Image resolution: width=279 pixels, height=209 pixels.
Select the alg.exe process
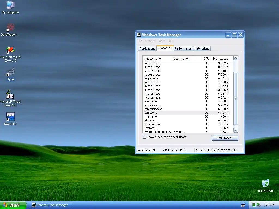(x=186, y=120)
